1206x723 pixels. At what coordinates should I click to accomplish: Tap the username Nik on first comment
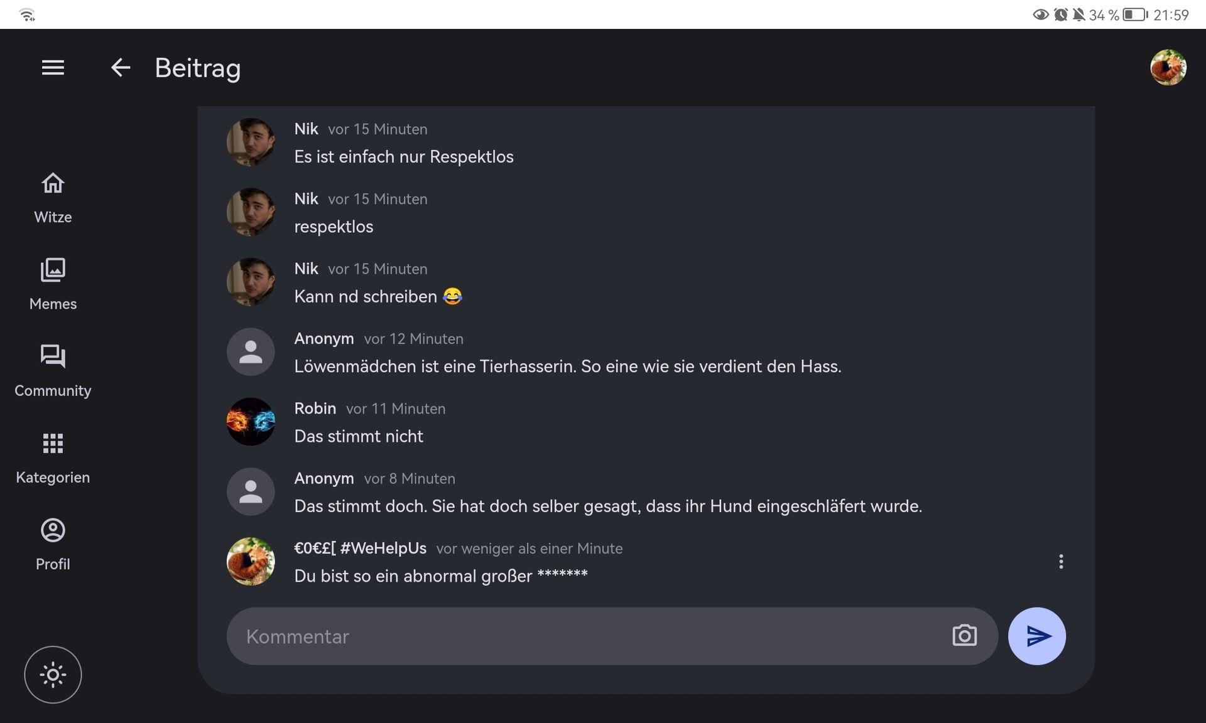(x=306, y=129)
